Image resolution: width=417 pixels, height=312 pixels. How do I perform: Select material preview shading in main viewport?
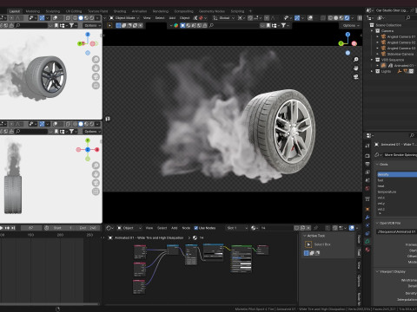(x=341, y=18)
